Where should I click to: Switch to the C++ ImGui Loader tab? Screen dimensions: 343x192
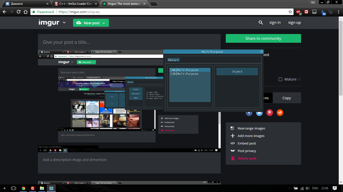tap(76, 4)
